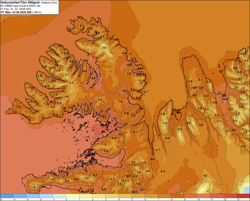Click the Veðurstofan/T2m 500grid title text
Image resolution: width=250 pixels, height=201 pixels.
point(20,2)
